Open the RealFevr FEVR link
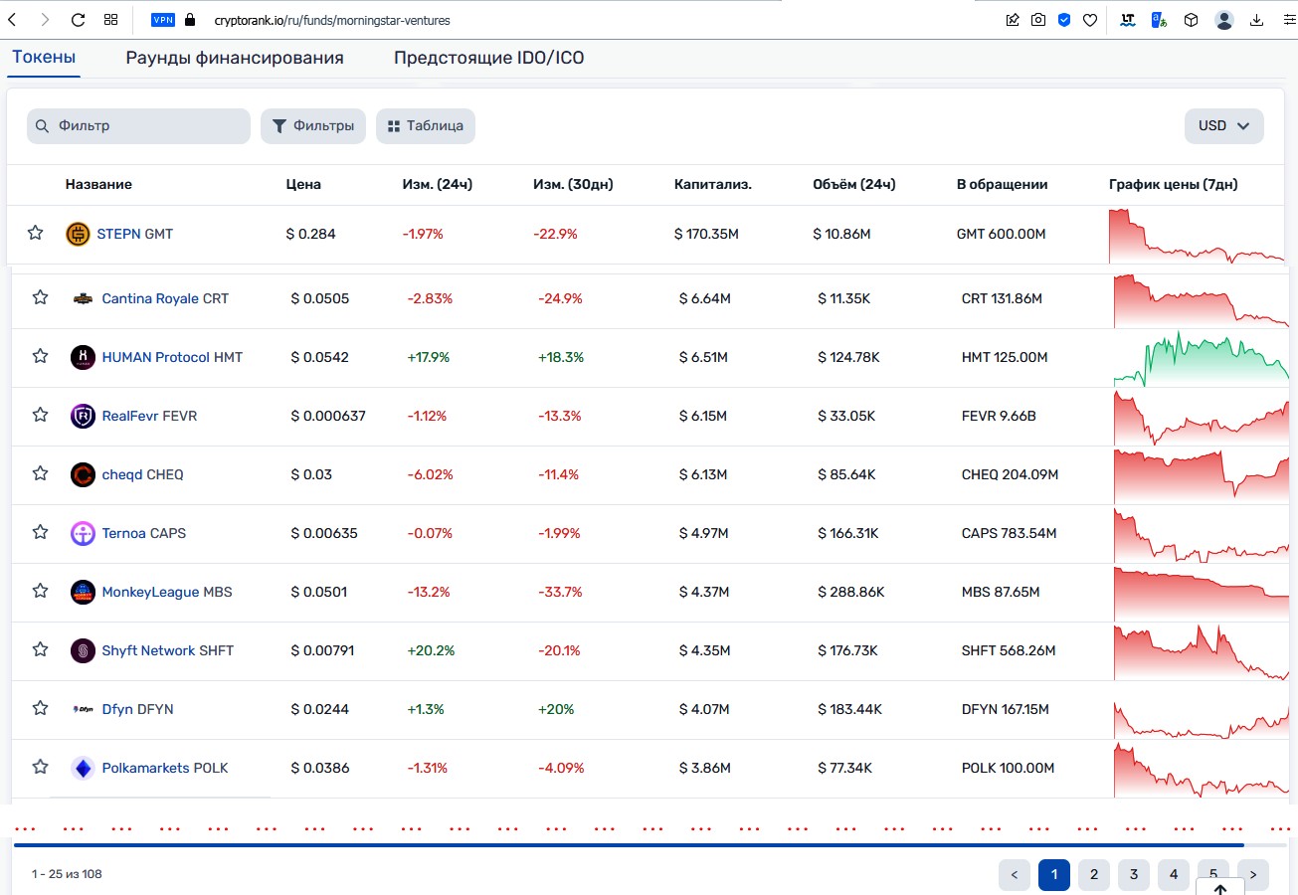 point(149,416)
